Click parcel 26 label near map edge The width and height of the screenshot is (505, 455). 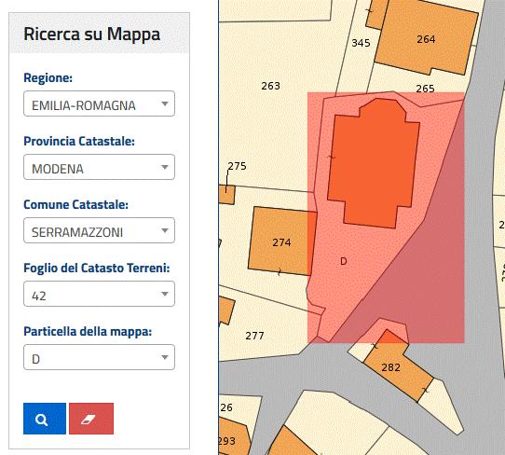[x=226, y=407]
